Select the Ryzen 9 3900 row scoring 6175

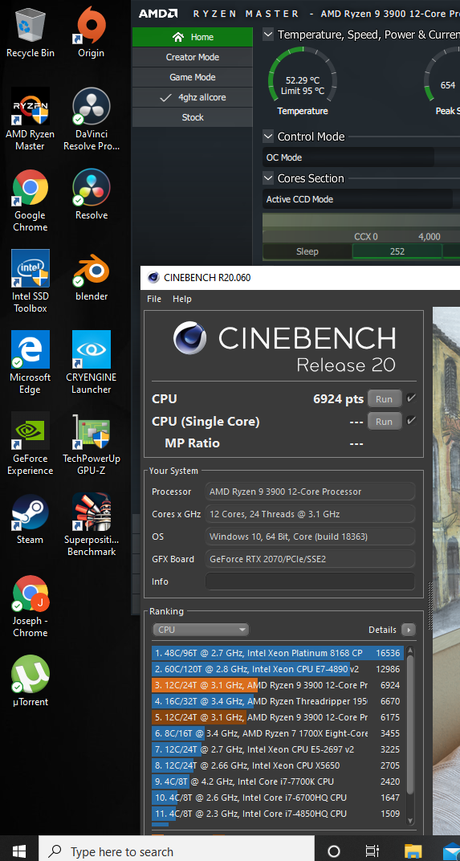coord(278,717)
